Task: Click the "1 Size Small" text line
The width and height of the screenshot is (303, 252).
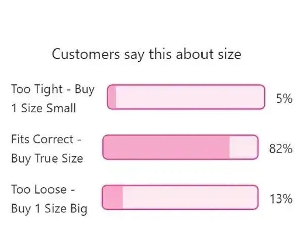Action: 43,108
